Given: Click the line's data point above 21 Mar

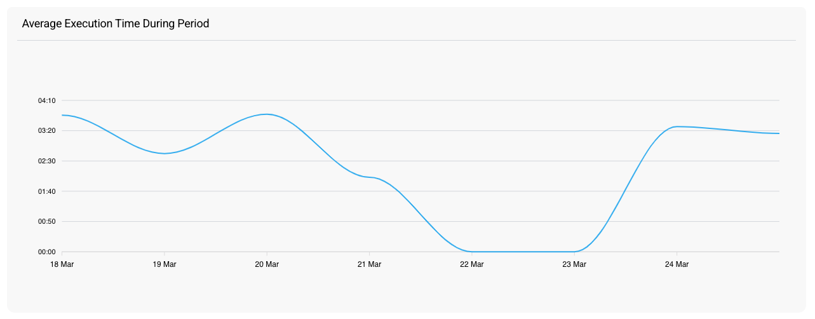Looking at the screenshot, I should click(x=369, y=177).
